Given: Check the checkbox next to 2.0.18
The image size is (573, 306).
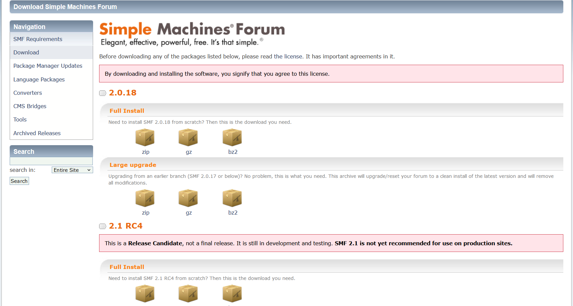Looking at the screenshot, I should 102,93.
